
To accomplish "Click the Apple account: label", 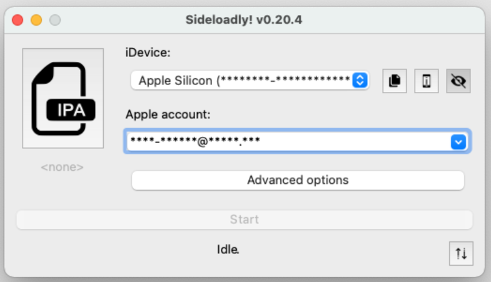I will 168,114.
